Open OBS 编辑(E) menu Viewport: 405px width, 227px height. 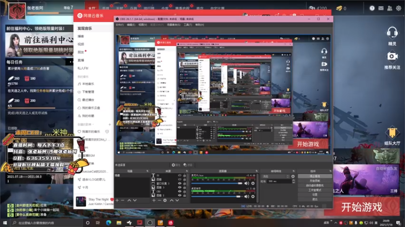coord(131,25)
